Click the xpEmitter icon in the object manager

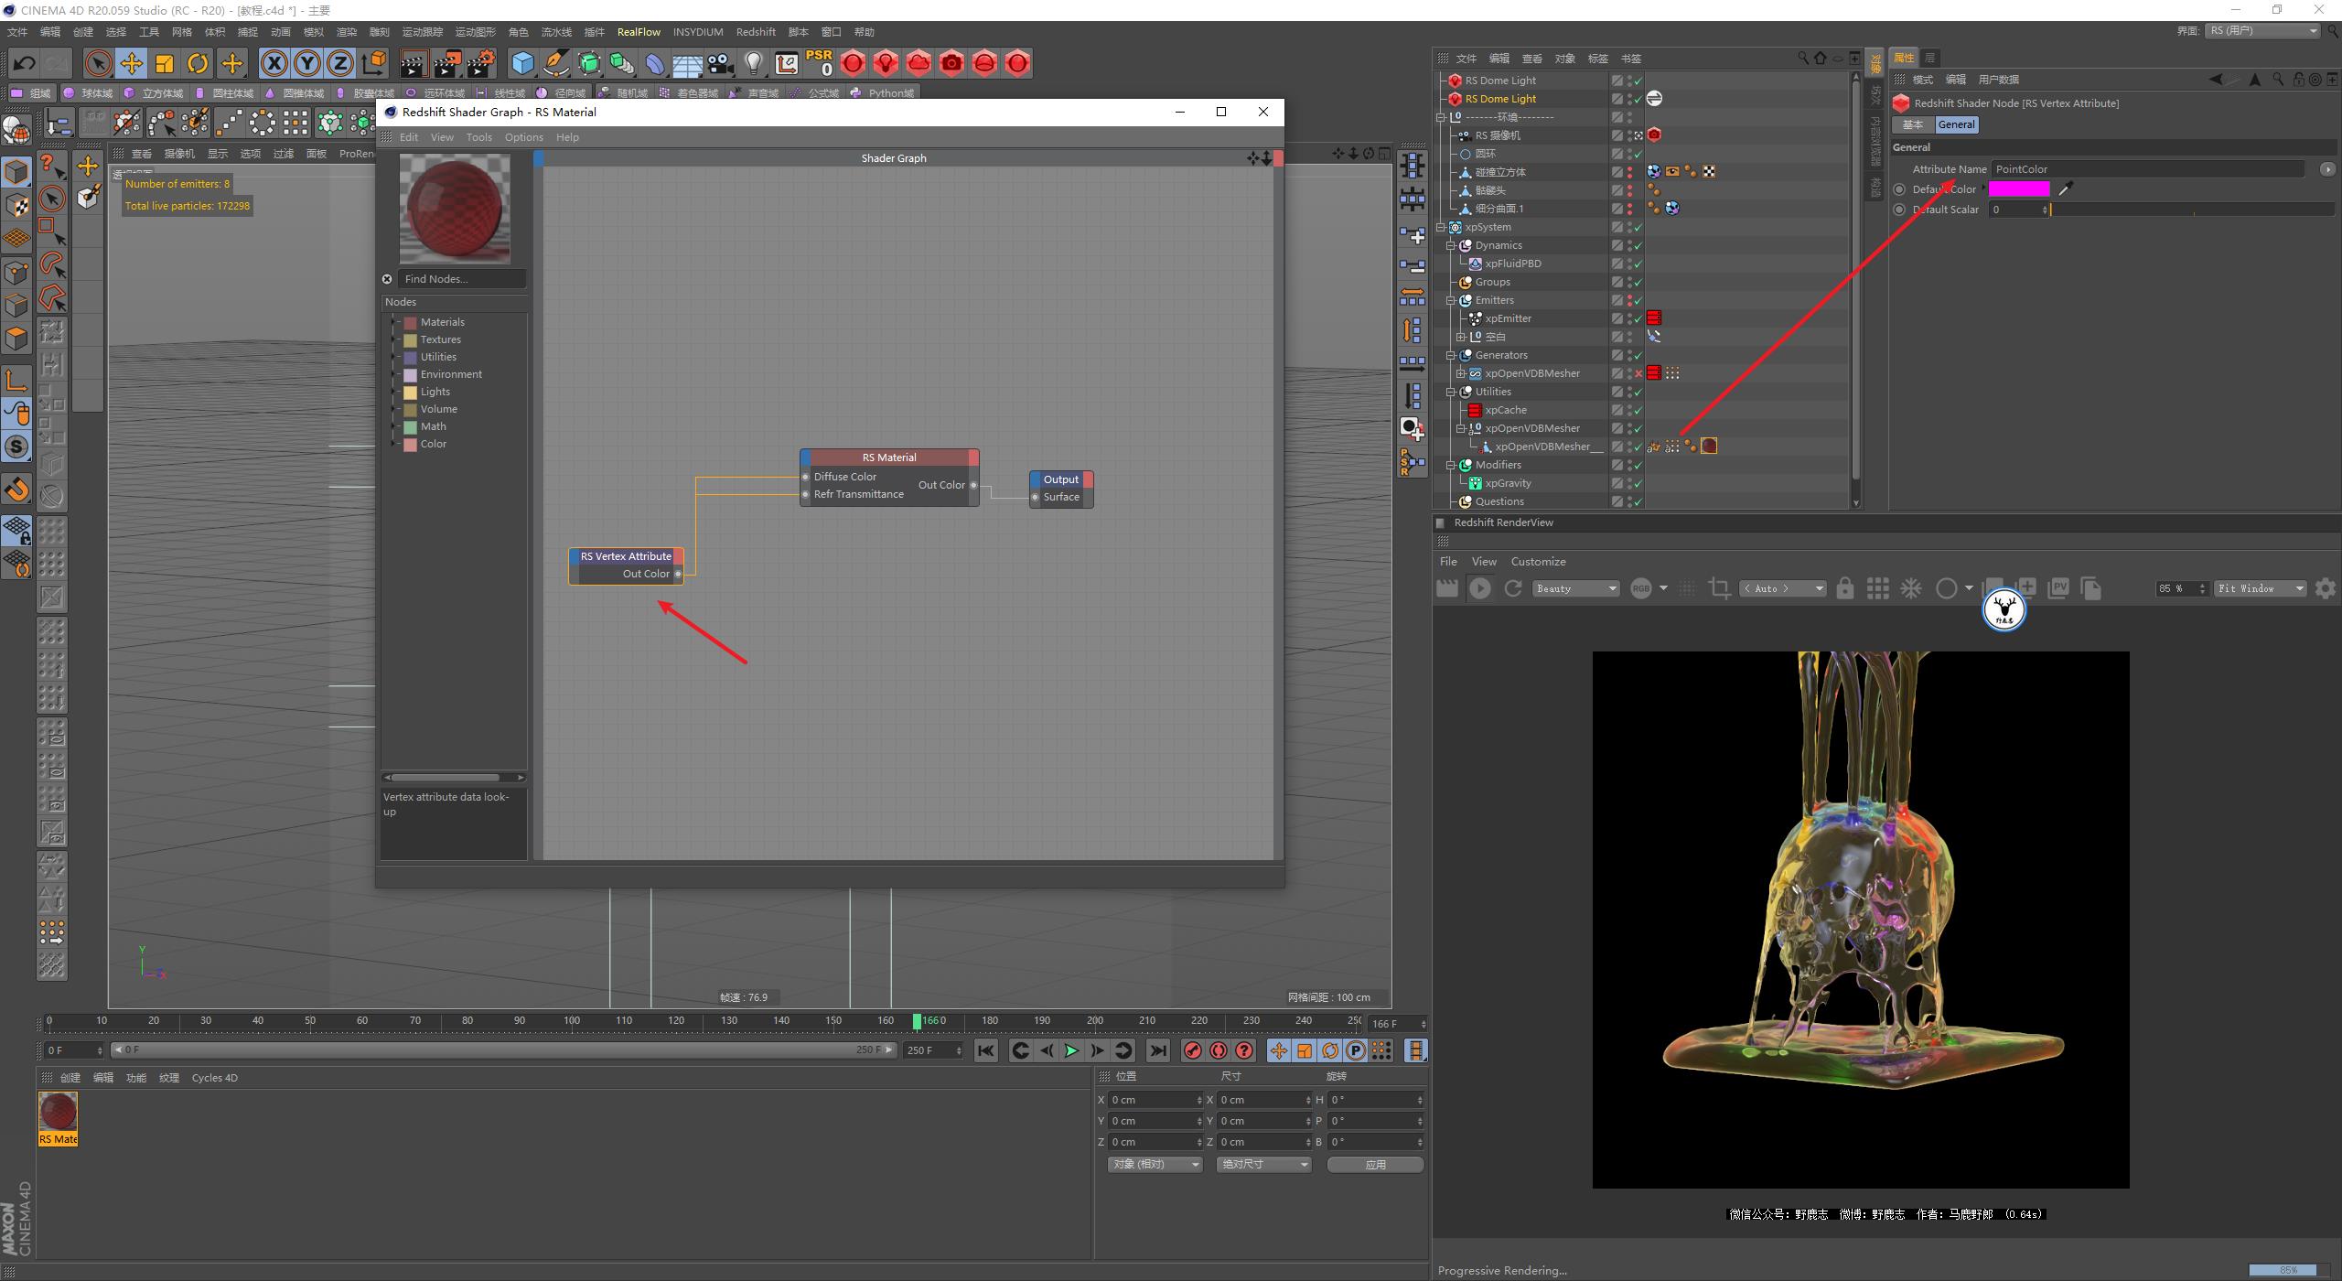pos(1475,318)
